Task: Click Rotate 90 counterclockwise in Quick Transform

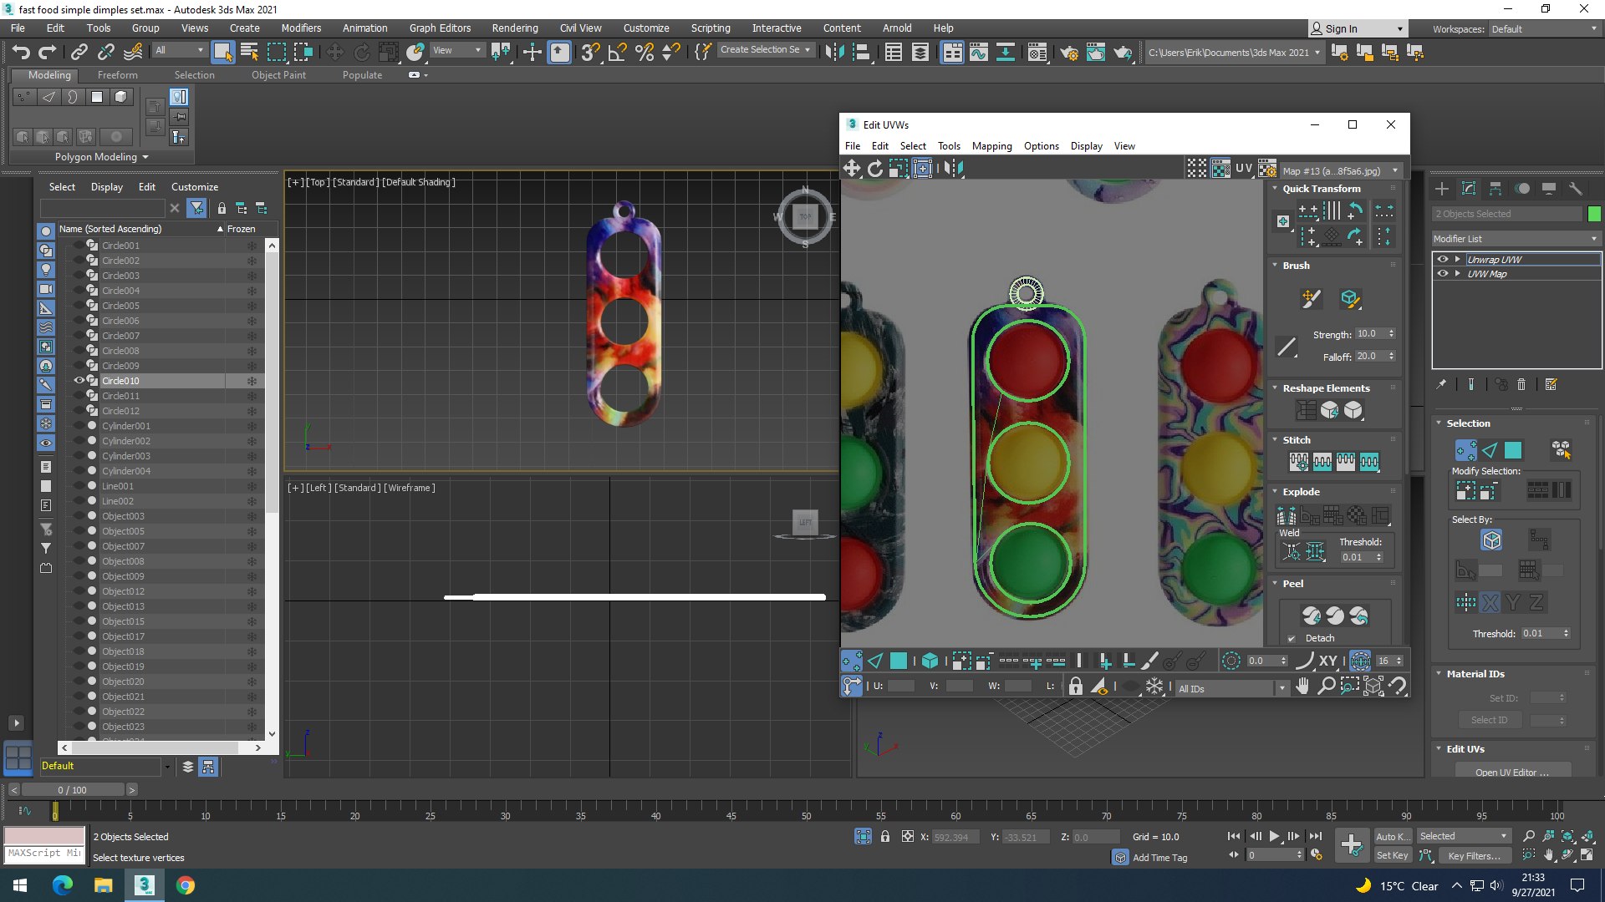Action: pos(1355,210)
